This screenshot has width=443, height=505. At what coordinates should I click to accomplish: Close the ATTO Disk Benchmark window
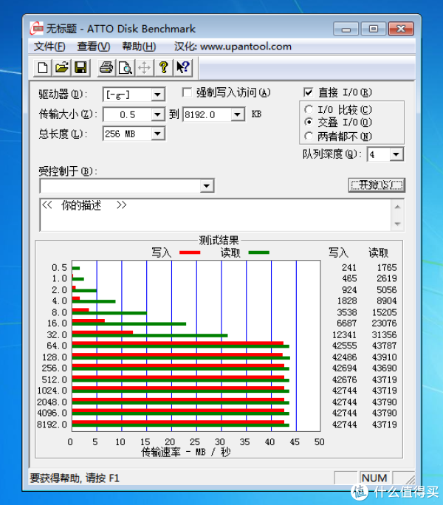tap(401, 29)
